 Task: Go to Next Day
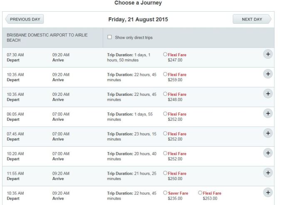click(x=252, y=20)
